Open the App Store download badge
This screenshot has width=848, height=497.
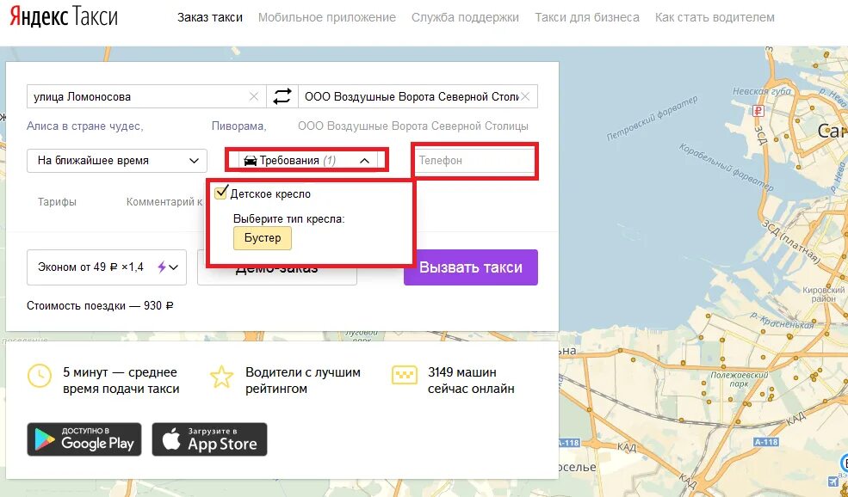[209, 439]
